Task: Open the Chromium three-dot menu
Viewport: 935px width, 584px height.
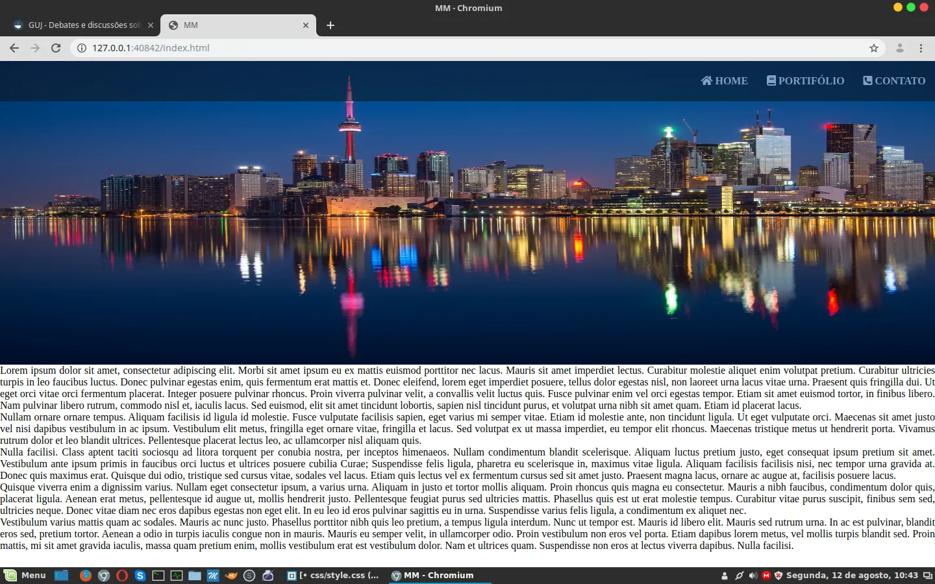Action: pos(921,48)
